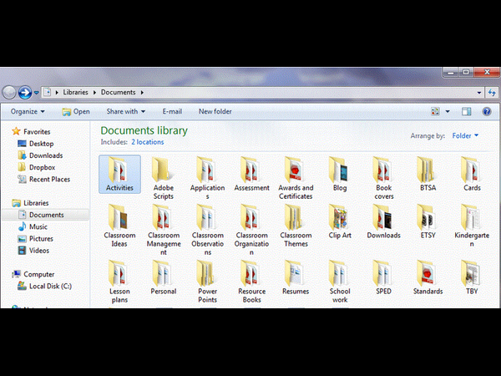Select the Activities folder icon
501x376 pixels.
point(119,171)
